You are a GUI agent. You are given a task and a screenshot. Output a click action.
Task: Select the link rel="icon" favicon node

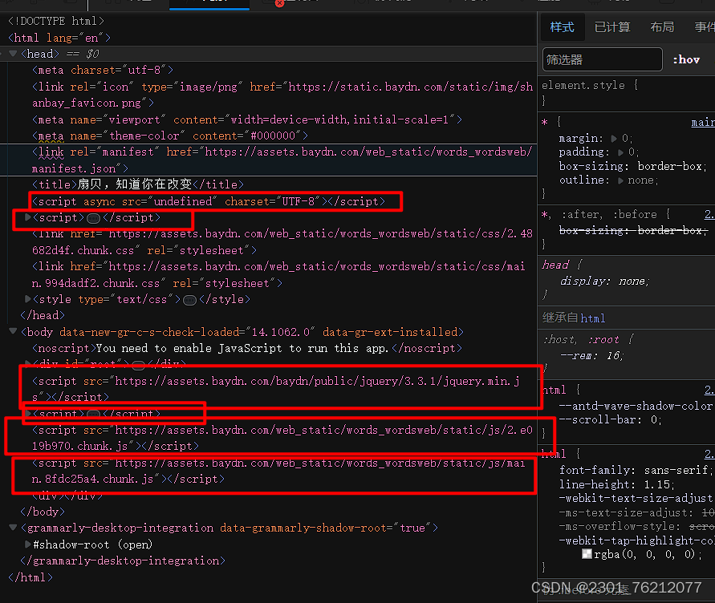282,95
